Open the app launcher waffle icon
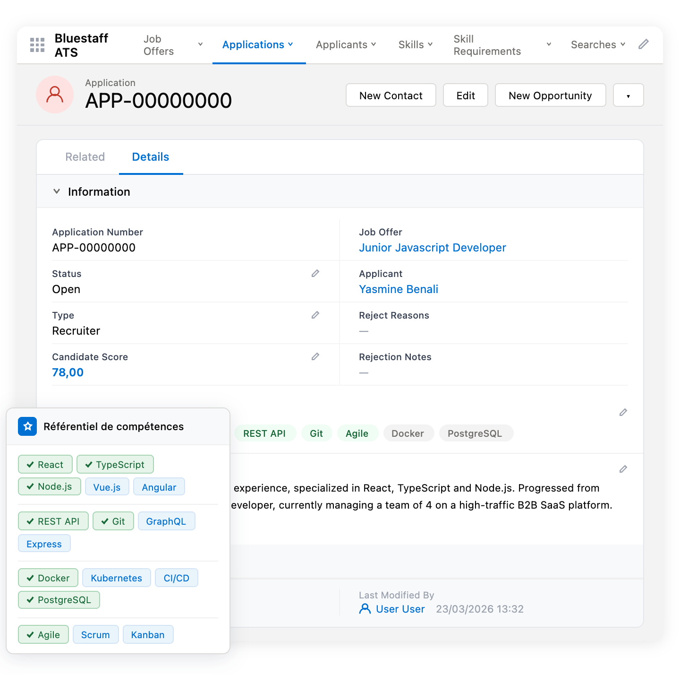This screenshot has height=675, width=680. click(x=37, y=44)
